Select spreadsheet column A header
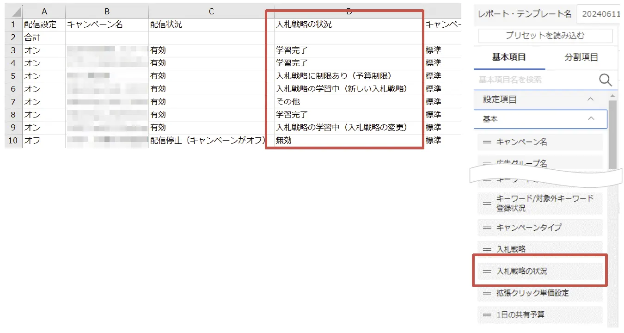624x333 pixels. [44, 12]
